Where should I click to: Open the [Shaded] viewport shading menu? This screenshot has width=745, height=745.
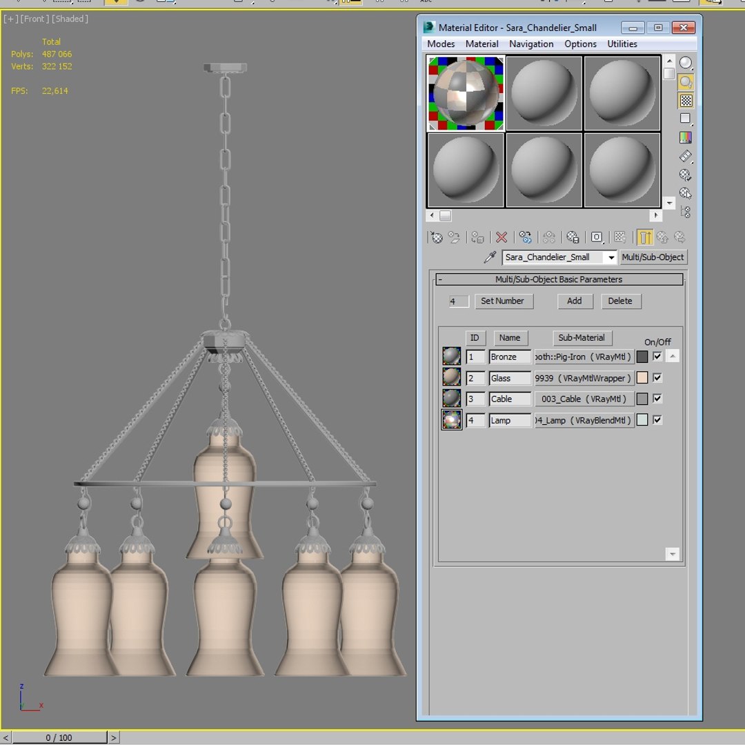70,19
